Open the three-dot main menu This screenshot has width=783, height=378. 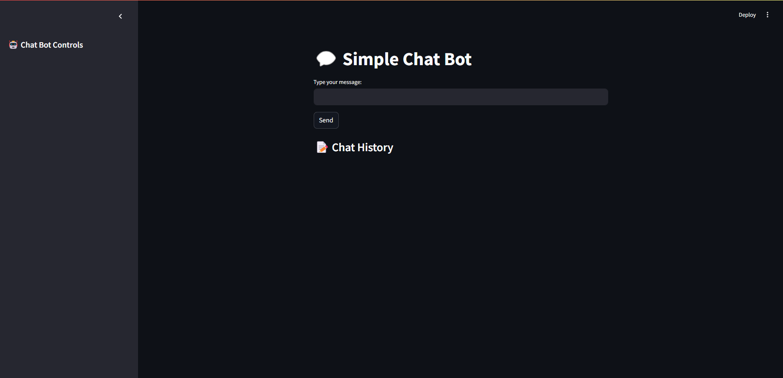pyautogui.click(x=767, y=15)
